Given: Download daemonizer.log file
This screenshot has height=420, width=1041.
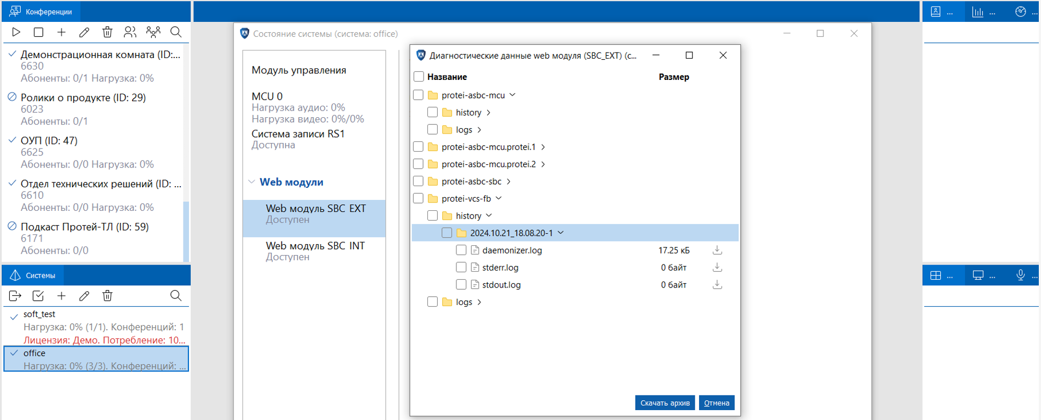Looking at the screenshot, I should (717, 250).
